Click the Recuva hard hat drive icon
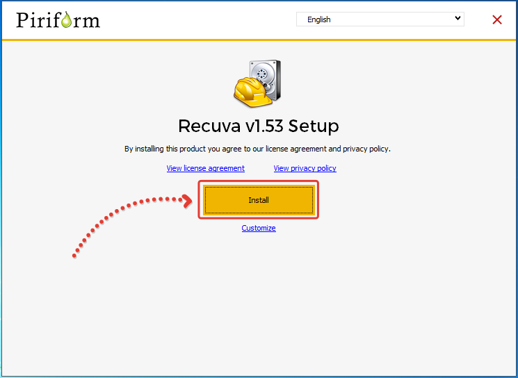This screenshot has height=378, width=518. click(258, 83)
